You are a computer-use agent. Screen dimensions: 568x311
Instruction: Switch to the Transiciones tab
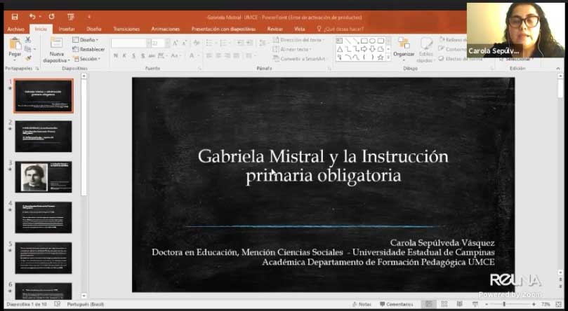pos(126,29)
